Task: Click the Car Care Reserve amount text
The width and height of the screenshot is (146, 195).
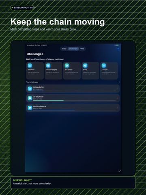Action: (x=38, y=108)
